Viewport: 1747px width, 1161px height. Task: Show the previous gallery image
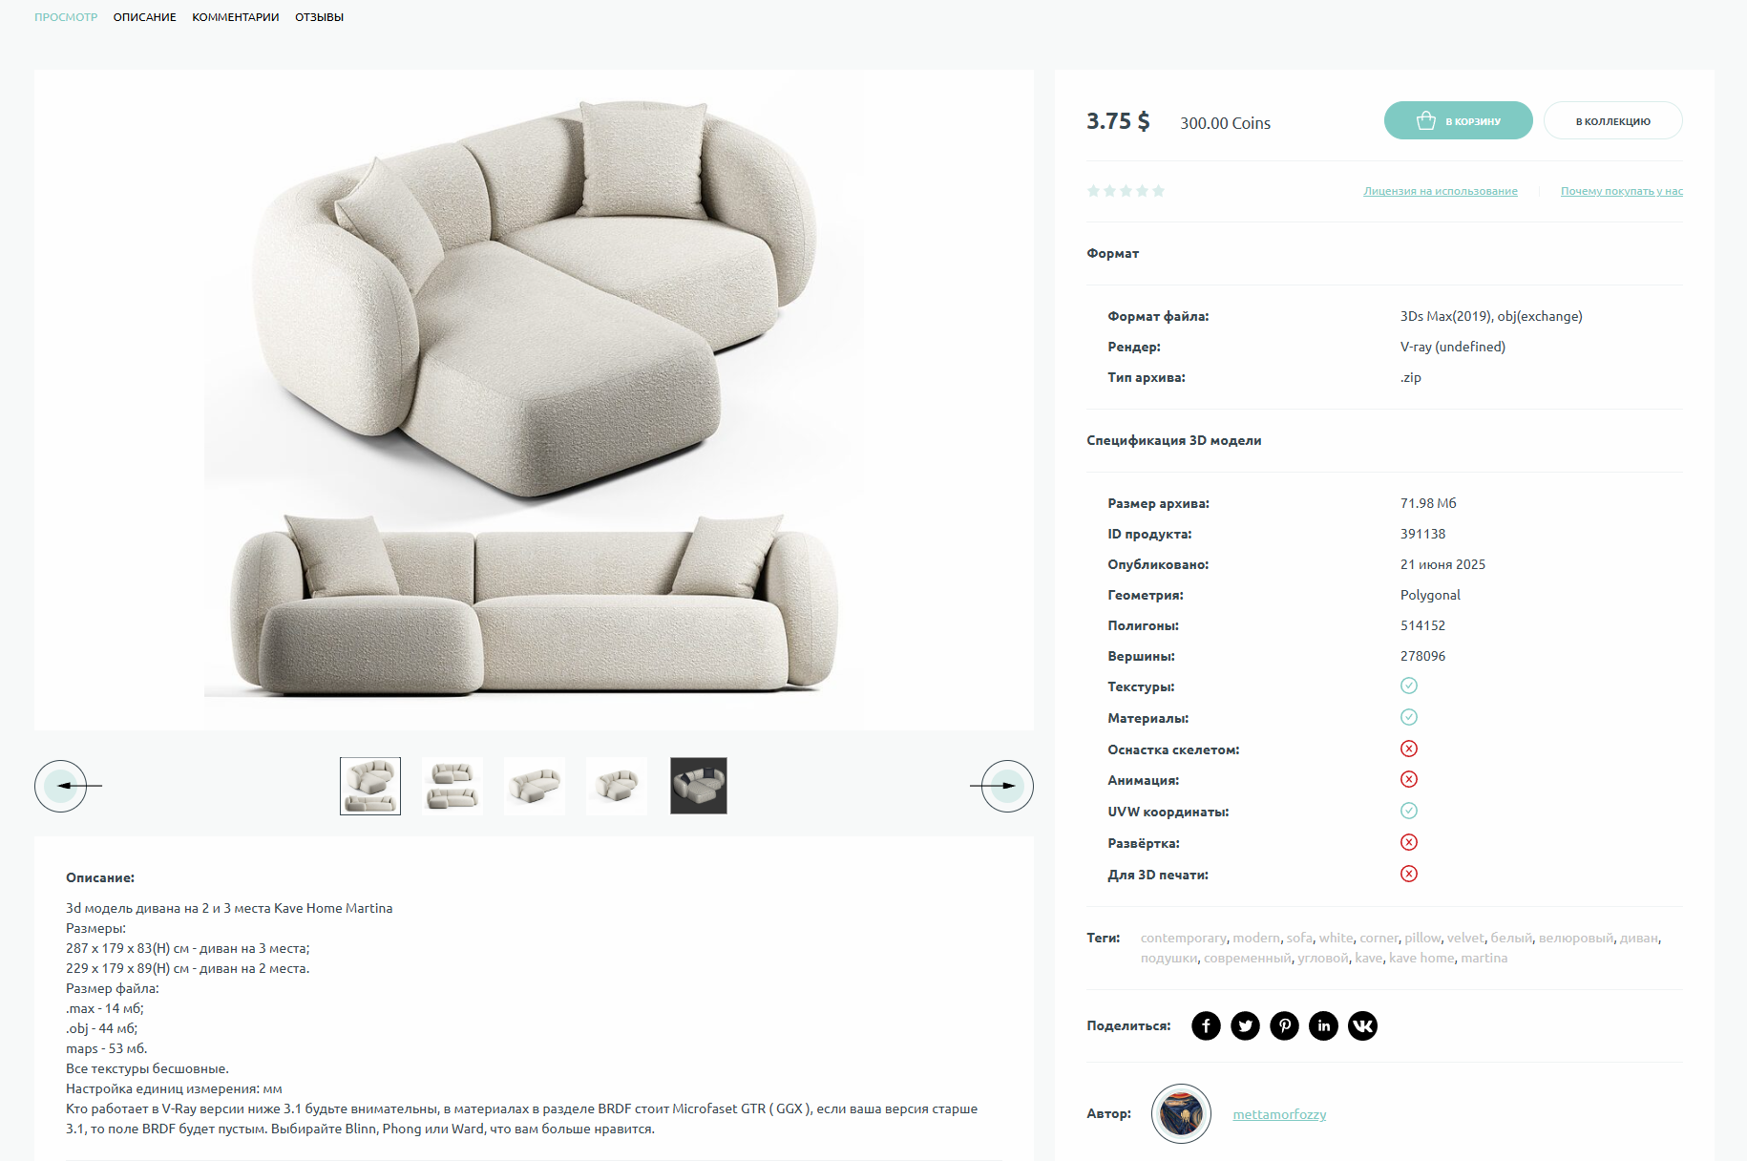(x=61, y=786)
